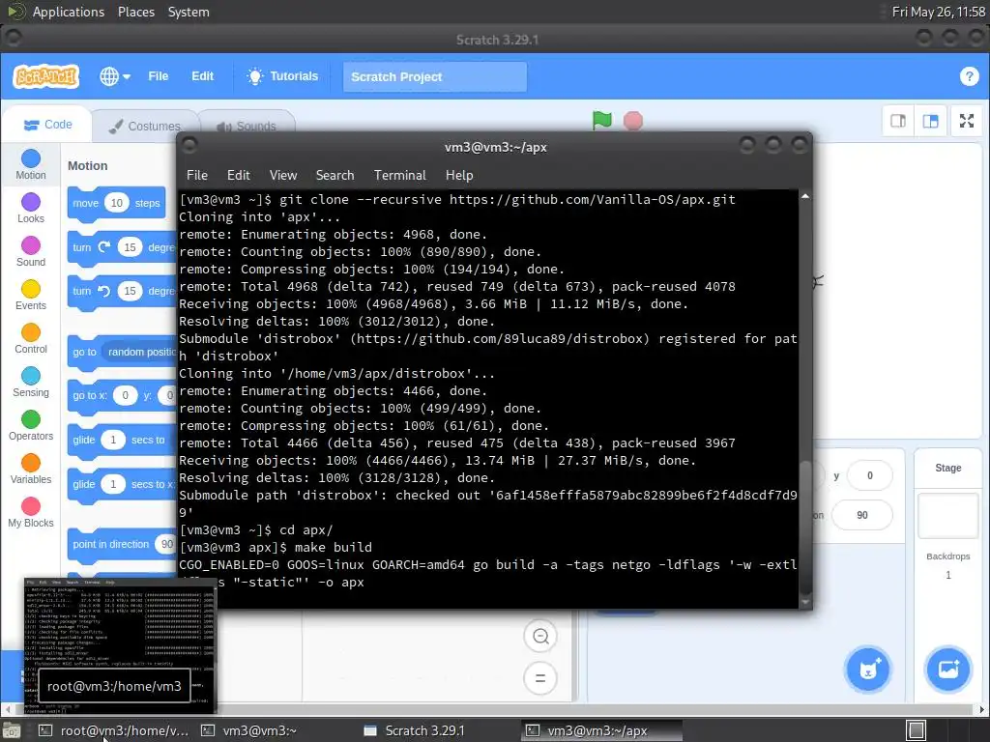Open the Scratch help question-mark icon
Screen dimensions: 990x742
969,76
